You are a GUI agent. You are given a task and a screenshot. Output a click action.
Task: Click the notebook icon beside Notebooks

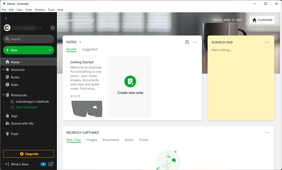pos(7,95)
